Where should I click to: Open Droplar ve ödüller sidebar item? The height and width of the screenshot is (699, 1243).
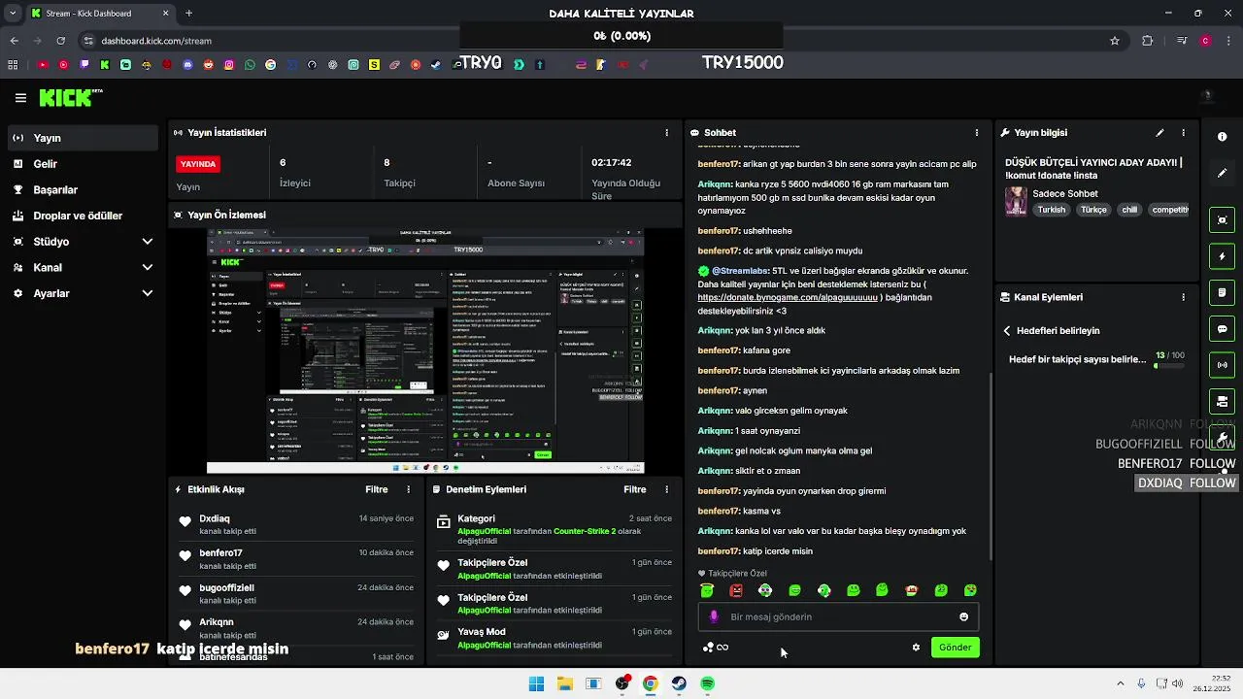[x=82, y=216]
